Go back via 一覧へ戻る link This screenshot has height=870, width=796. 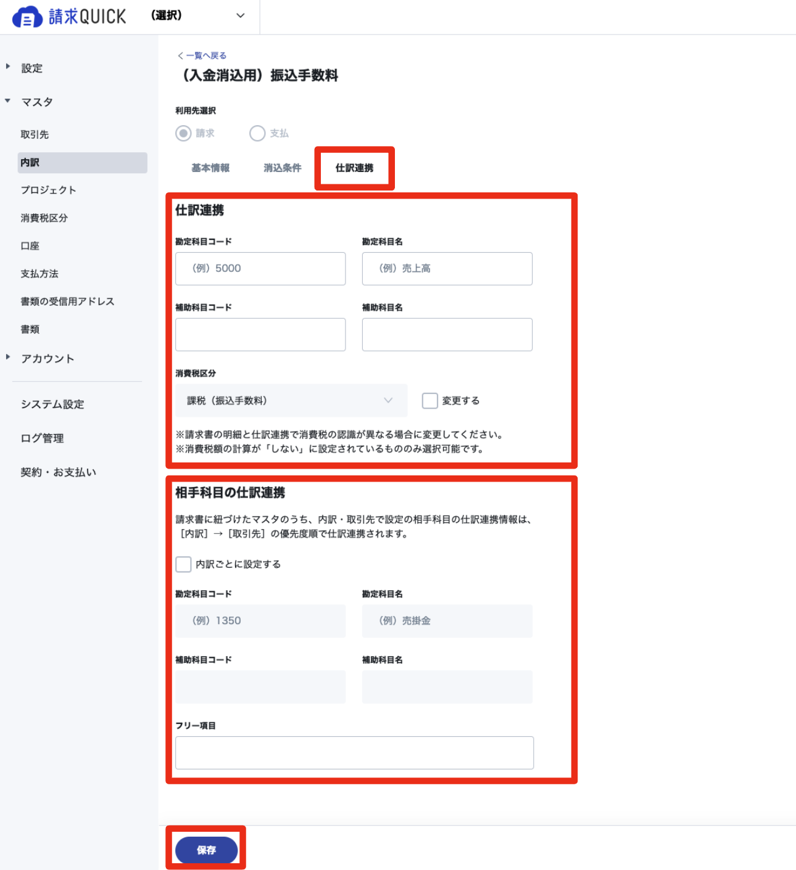(202, 55)
